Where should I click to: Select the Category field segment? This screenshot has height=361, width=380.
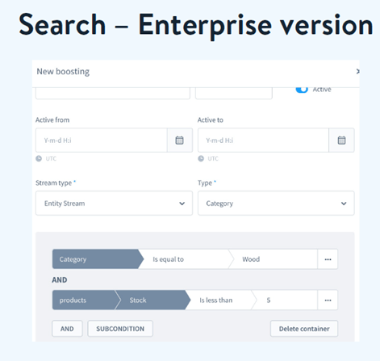[96, 259]
